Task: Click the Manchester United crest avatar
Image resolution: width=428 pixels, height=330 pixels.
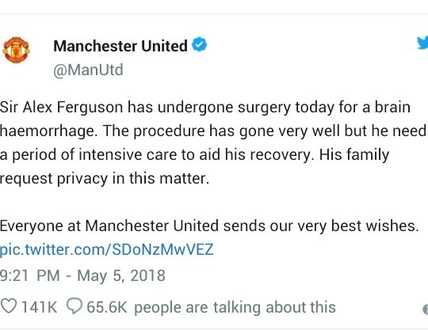Action: pyautogui.click(x=16, y=50)
